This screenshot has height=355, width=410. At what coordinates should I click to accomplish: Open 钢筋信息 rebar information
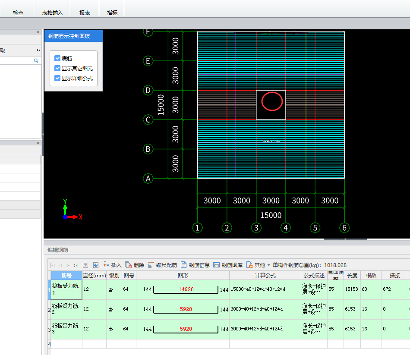(x=196, y=265)
